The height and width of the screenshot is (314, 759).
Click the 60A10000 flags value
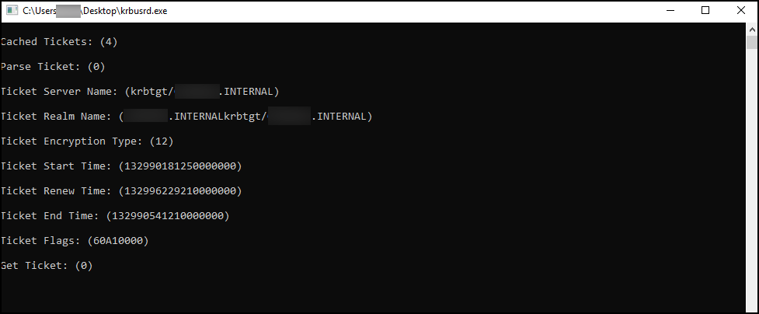119,241
